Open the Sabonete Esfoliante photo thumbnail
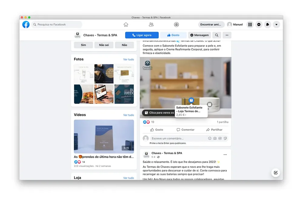This screenshot has height=202, width=303. click(124, 74)
